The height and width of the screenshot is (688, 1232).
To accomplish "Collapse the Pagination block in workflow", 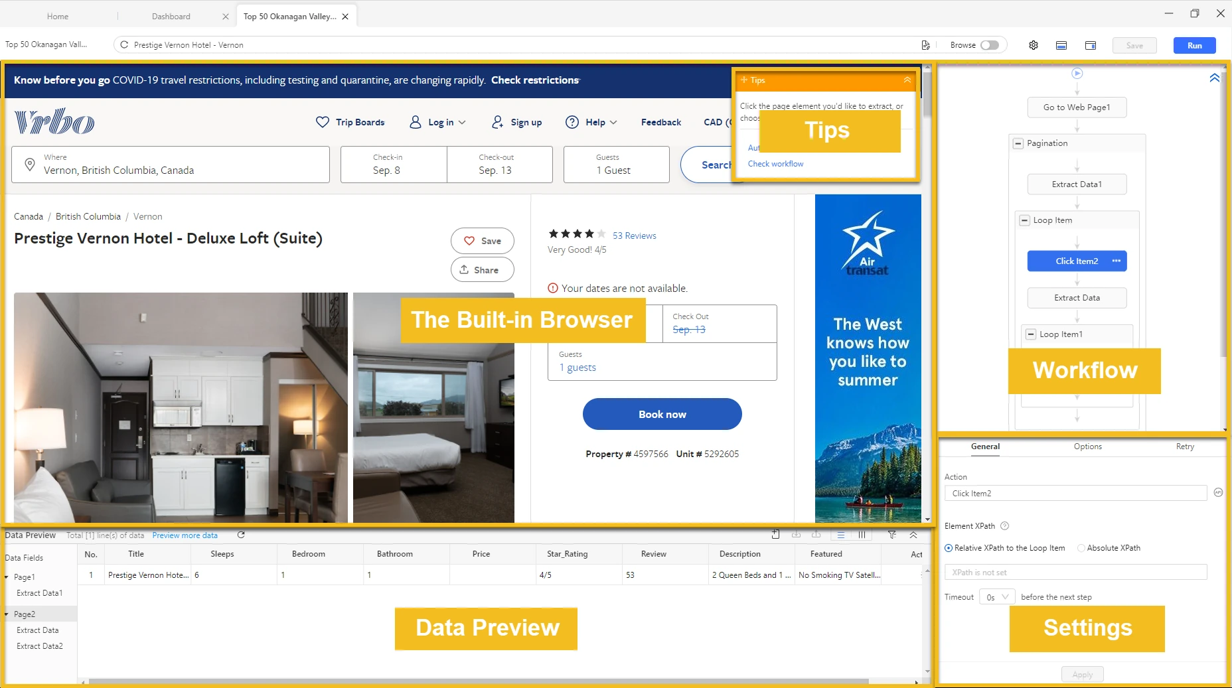I will click(x=1018, y=143).
